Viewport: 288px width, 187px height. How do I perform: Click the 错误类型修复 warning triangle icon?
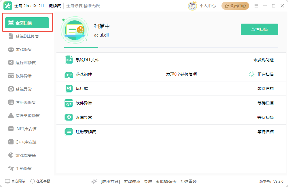(11, 115)
